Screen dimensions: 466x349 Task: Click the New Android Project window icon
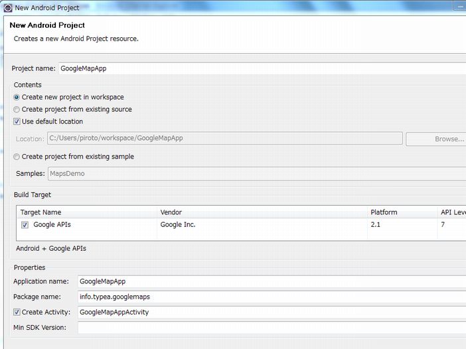pos(7,7)
